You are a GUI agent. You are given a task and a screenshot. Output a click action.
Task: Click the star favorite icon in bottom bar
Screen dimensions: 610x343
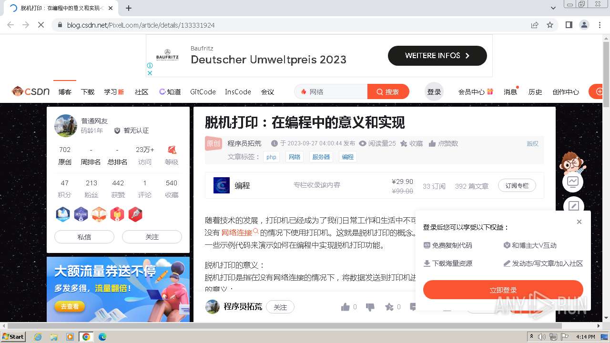389,307
